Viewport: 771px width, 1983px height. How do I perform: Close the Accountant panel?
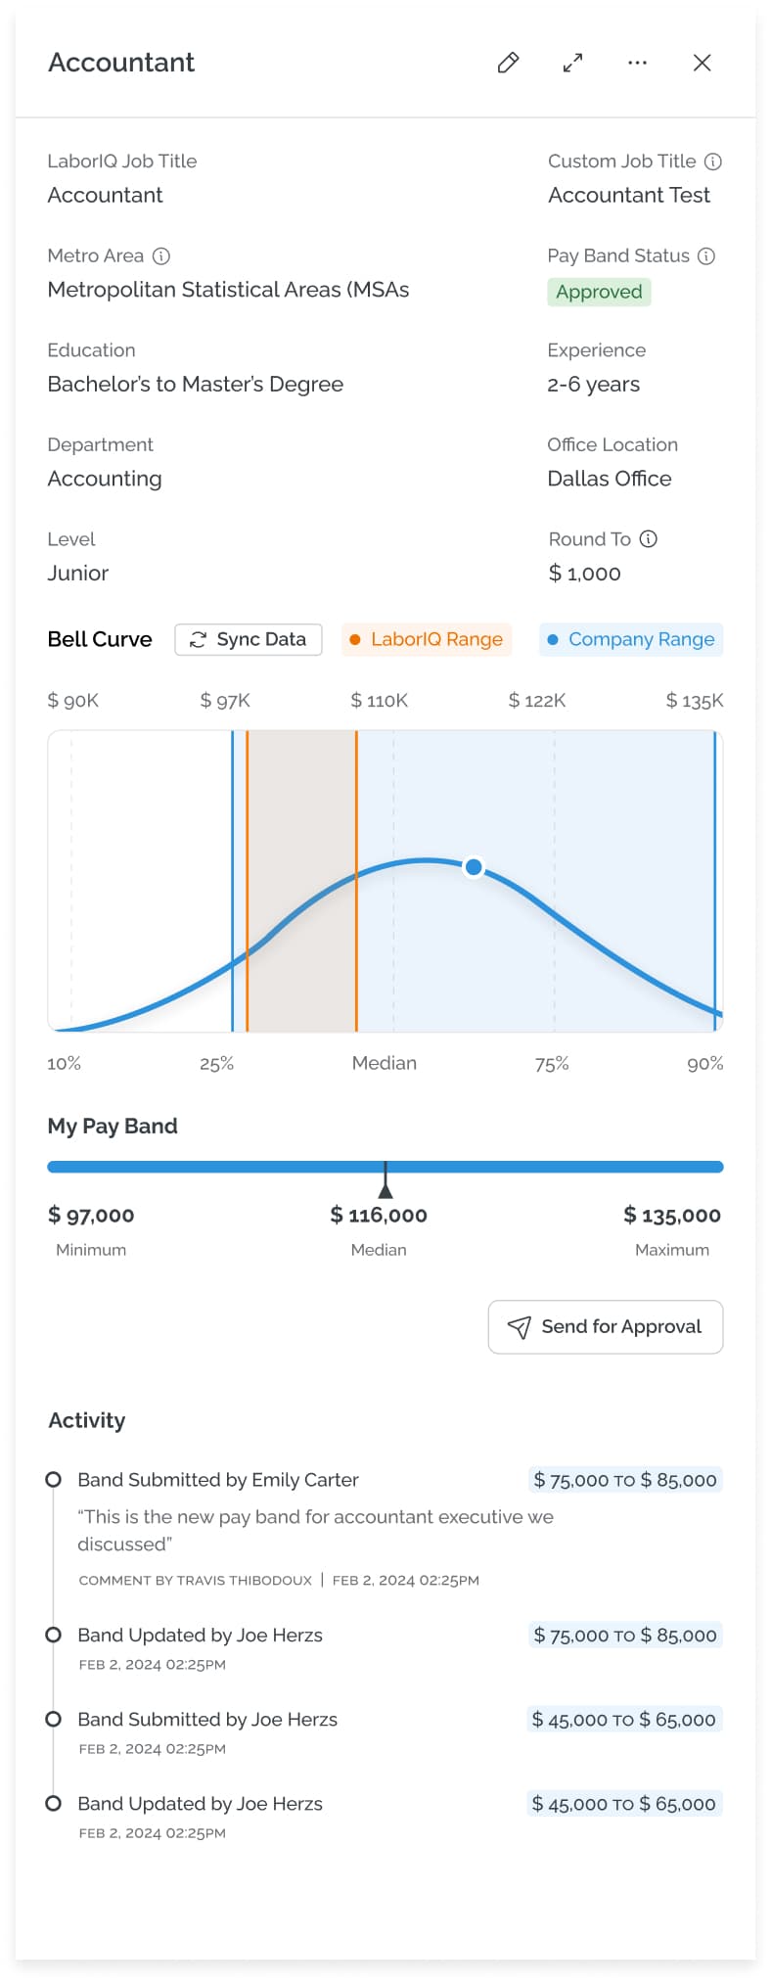pyautogui.click(x=702, y=63)
